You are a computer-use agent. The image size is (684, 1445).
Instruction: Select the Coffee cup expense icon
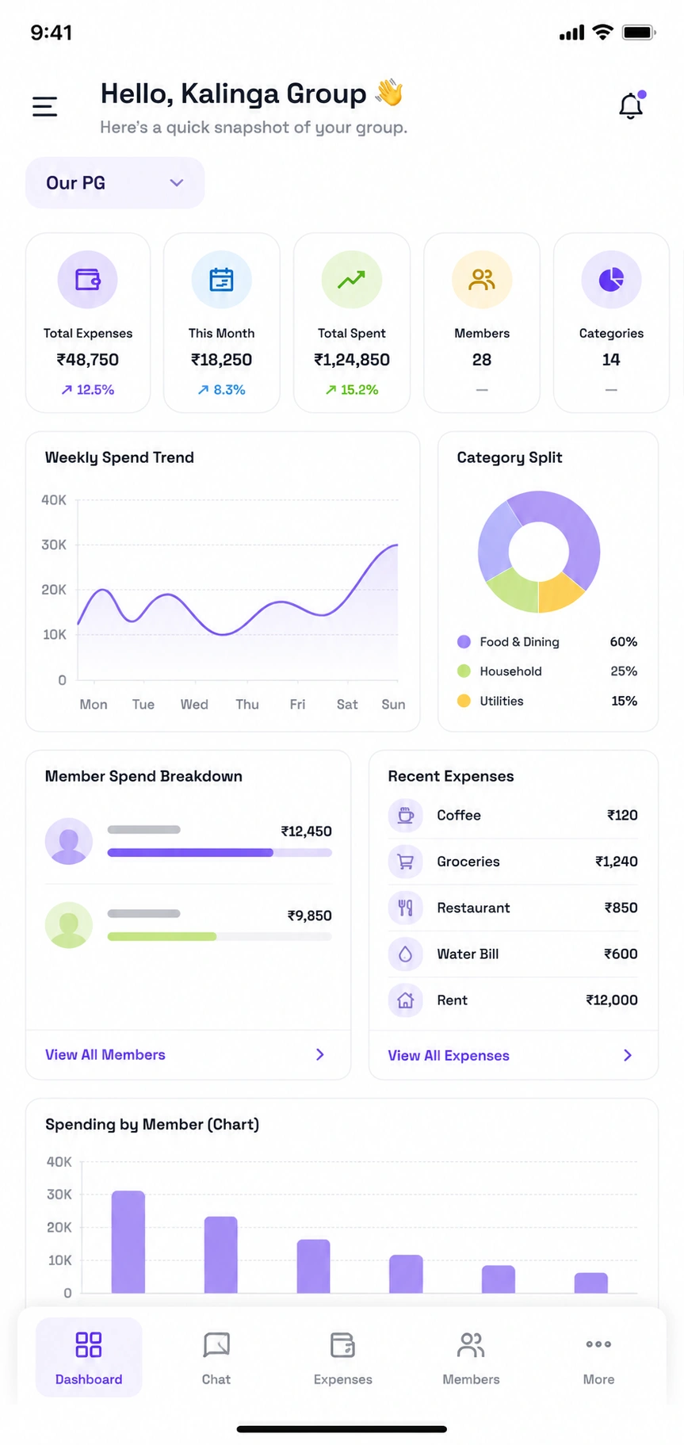pyautogui.click(x=405, y=815)
